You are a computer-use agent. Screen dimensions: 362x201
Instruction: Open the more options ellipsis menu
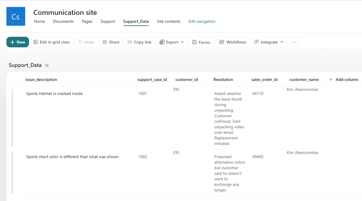point(294,42)
